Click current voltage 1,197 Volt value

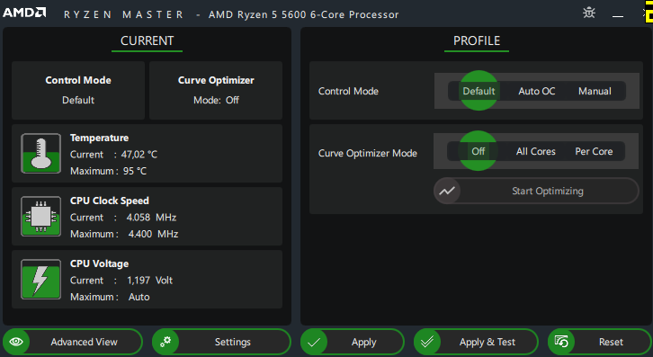(x=149, y=281)
